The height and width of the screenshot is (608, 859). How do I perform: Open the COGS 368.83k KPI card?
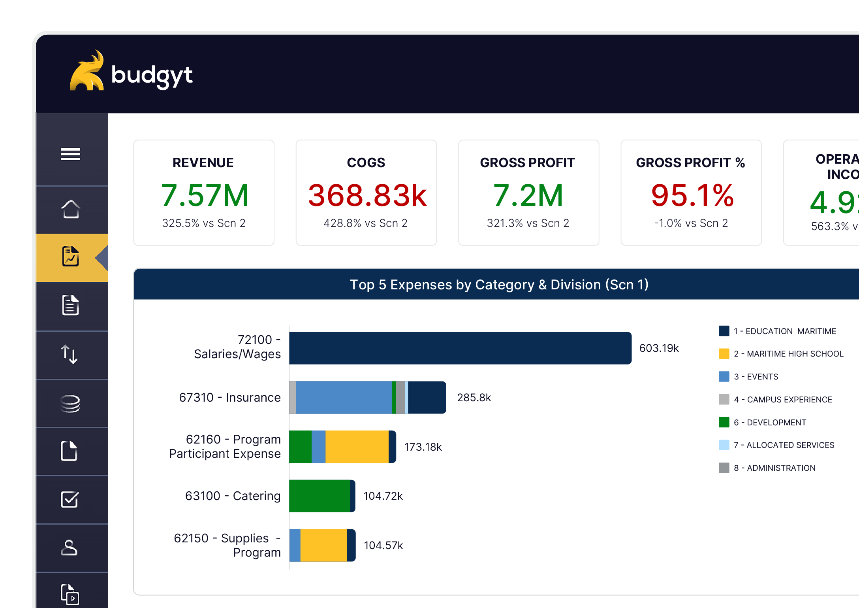(x=366, y=193)
